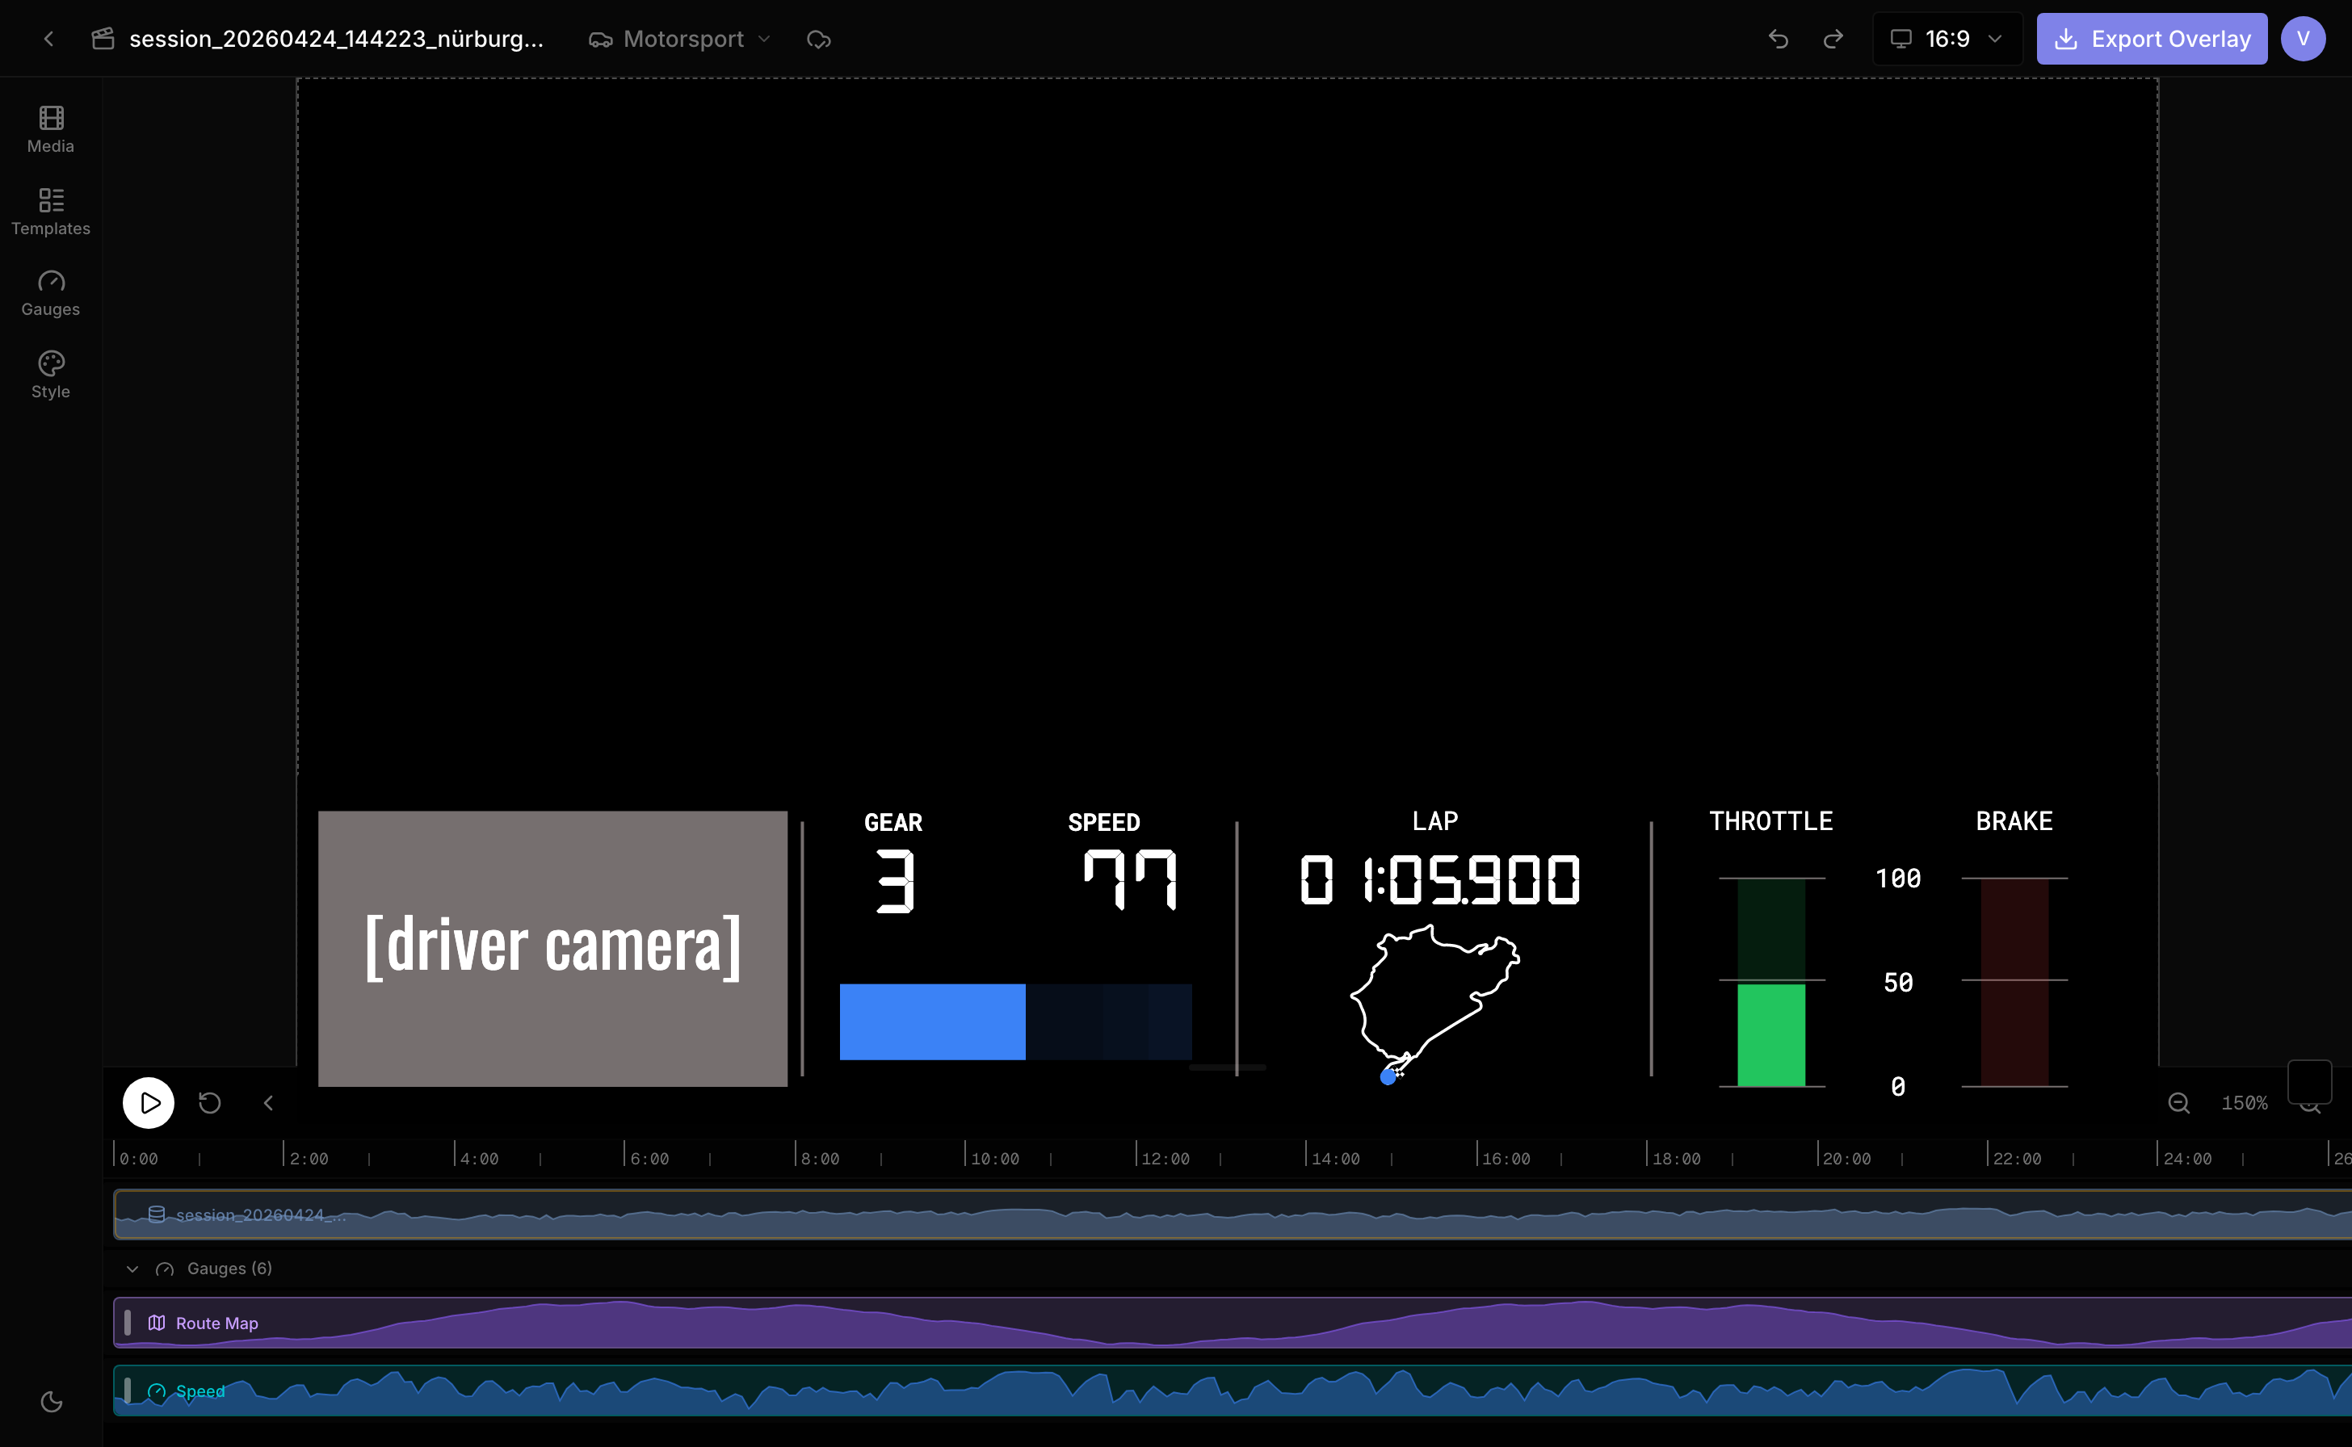Image resolution: width=2352 pixels, height=1447 pixels.
Task: Click the blue position dot on map
Action: (x=1387, y=1078)
